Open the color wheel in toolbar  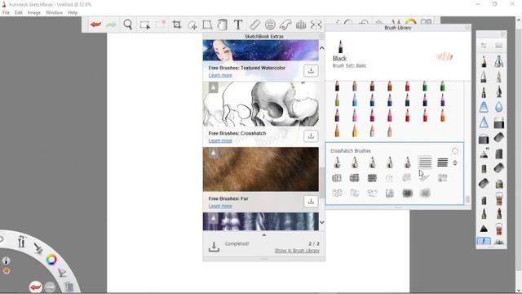(411, 22)
